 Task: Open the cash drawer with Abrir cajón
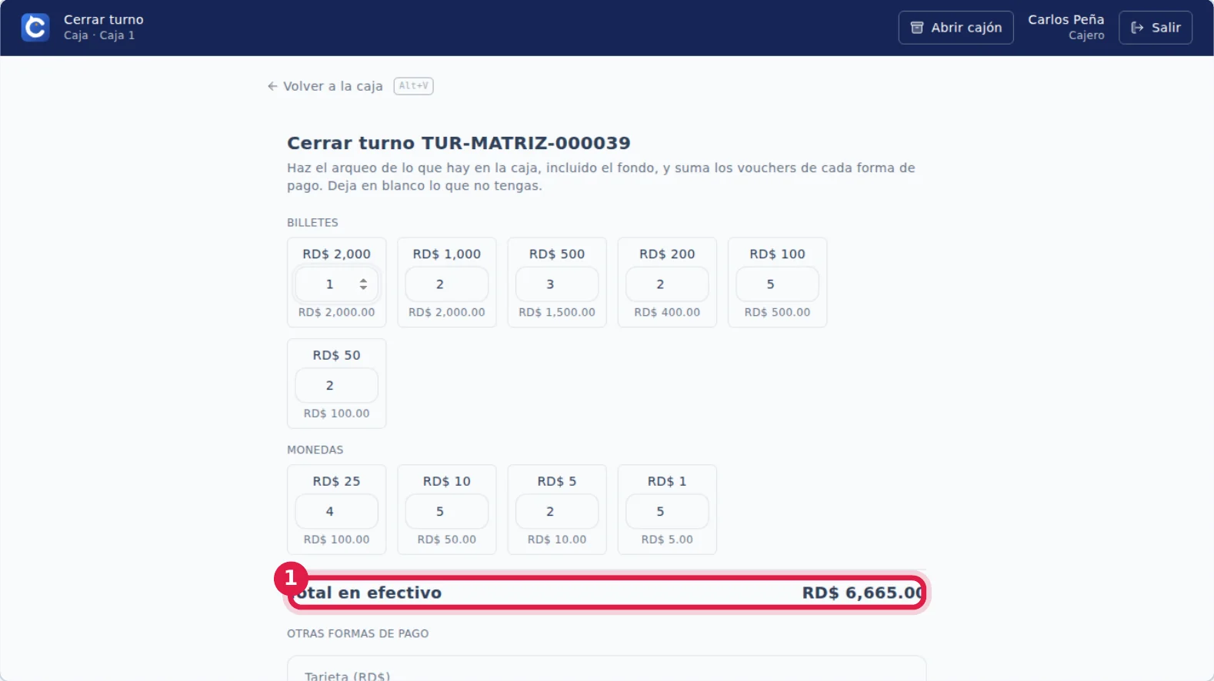956,28
